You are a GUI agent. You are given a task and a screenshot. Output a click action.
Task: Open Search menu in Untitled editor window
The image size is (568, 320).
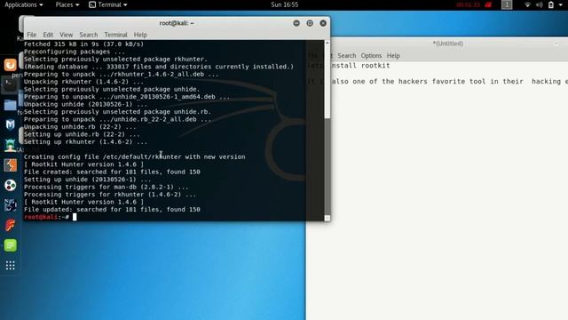(347, 56)
